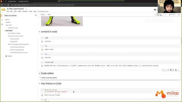Go back in Chrome

(x=2, y=5)
